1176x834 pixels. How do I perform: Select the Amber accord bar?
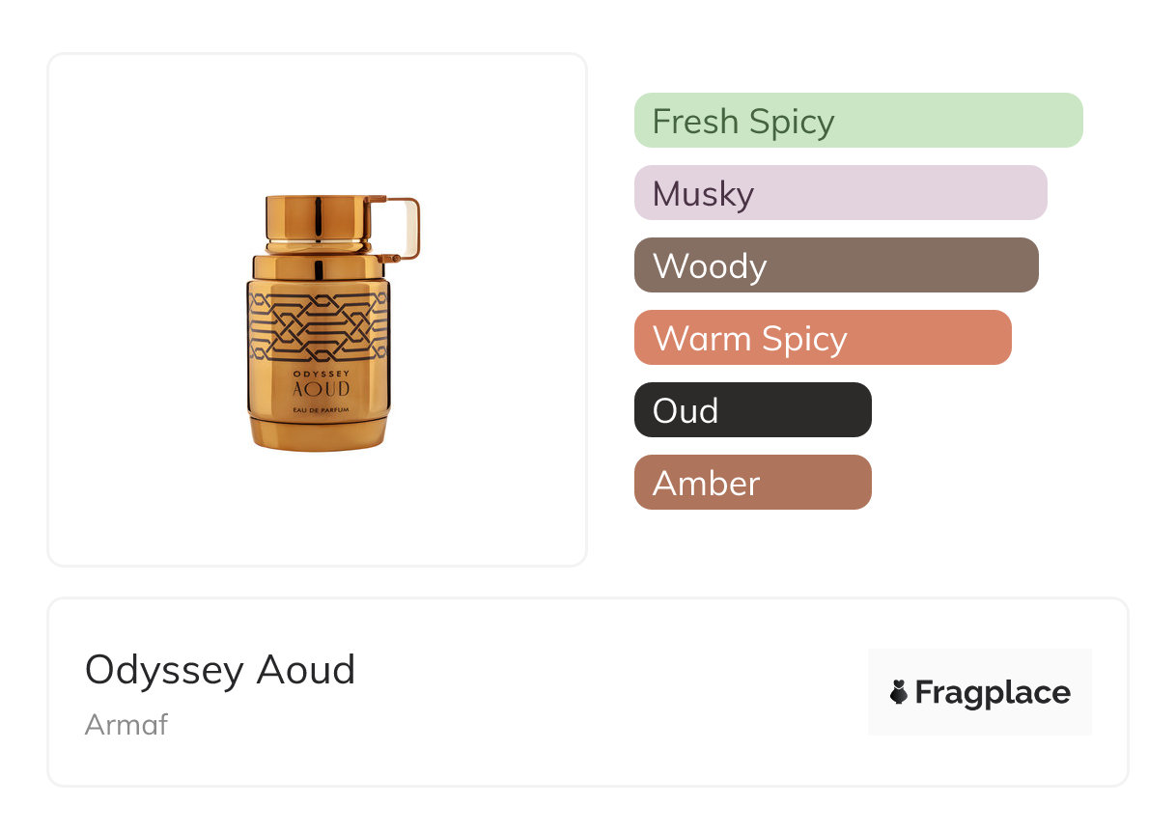click(752, 483)
